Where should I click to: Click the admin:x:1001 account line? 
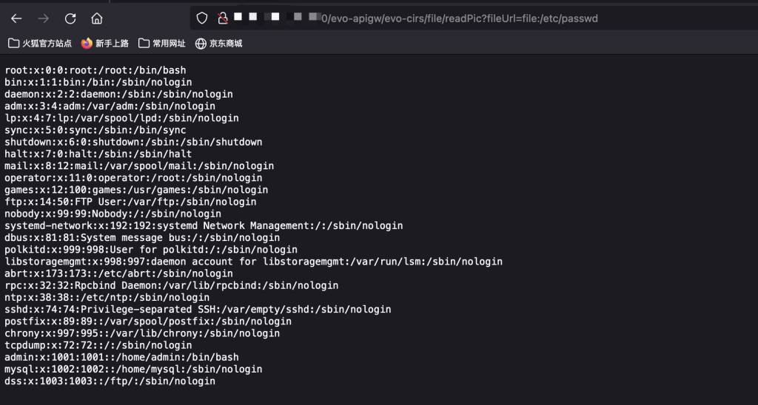tap(122, 357)
